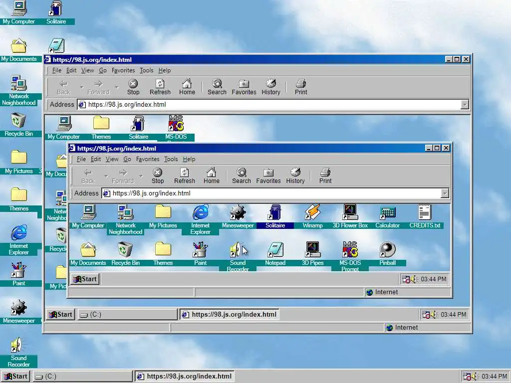
Task: Click Print in inner window toolbar
Action: [x=325, y=176]
